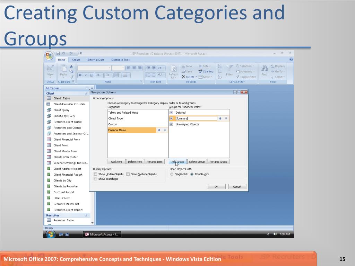Run the Spelling check
Image resolution: width=355 pixels, height=266 pixels.
tap(206, 71)
